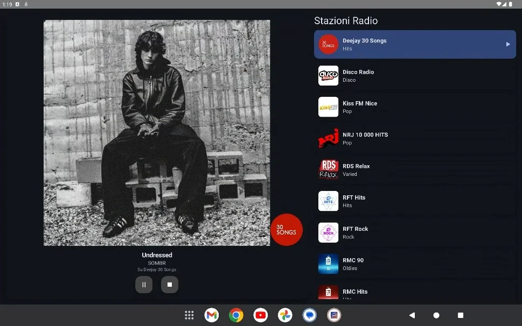Select the Disco Radio station logo
Viewport: 522px width, 326px height.
(x=328, y=76)
